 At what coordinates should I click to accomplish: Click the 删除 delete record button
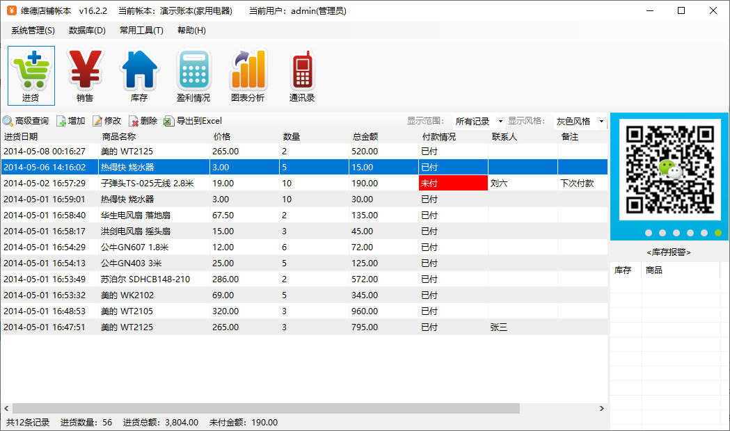click(143, 121)
